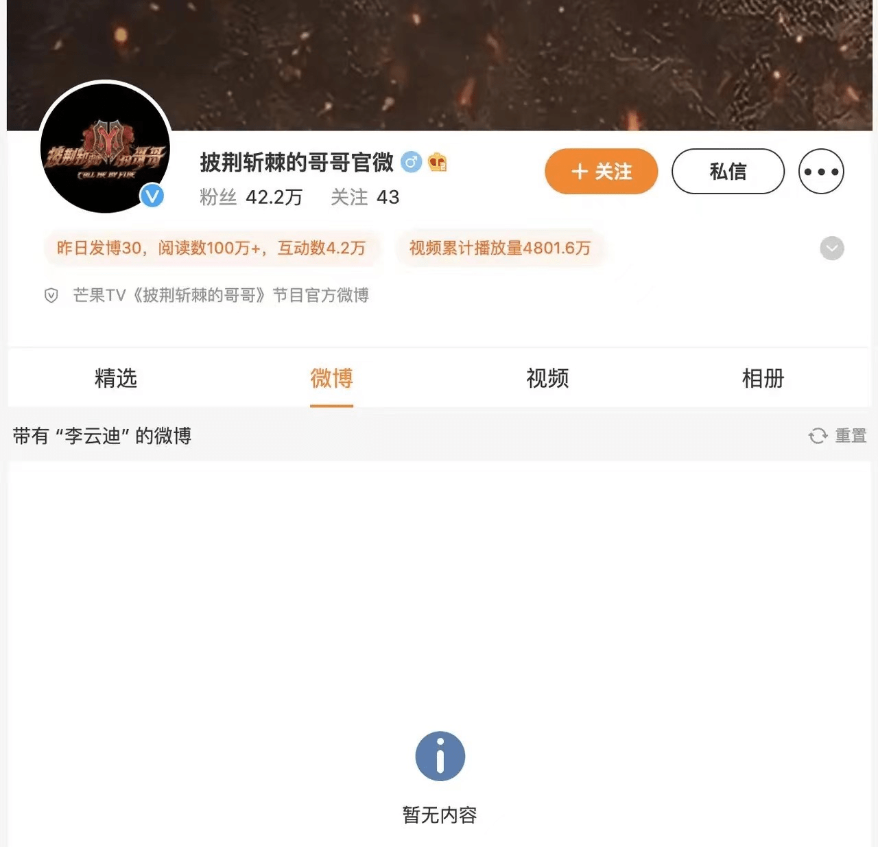Click the reset refresh arrows icon
878x847 pixels.
[818, 436]
